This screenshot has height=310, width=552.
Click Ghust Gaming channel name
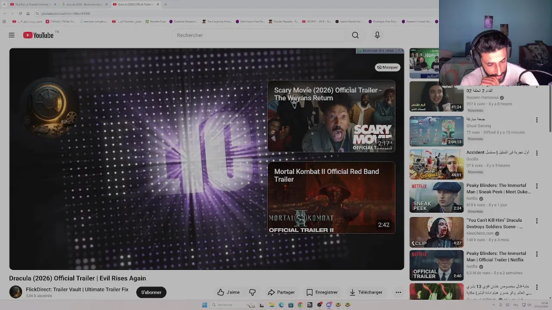click(479, 126)
